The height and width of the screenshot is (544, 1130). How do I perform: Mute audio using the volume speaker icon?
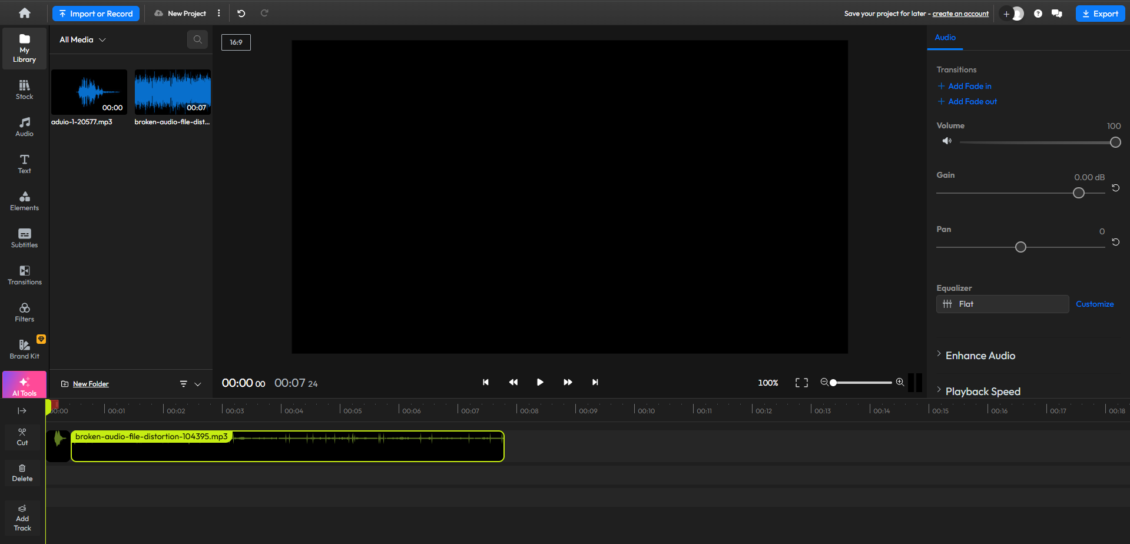click(x=947, y=141)
